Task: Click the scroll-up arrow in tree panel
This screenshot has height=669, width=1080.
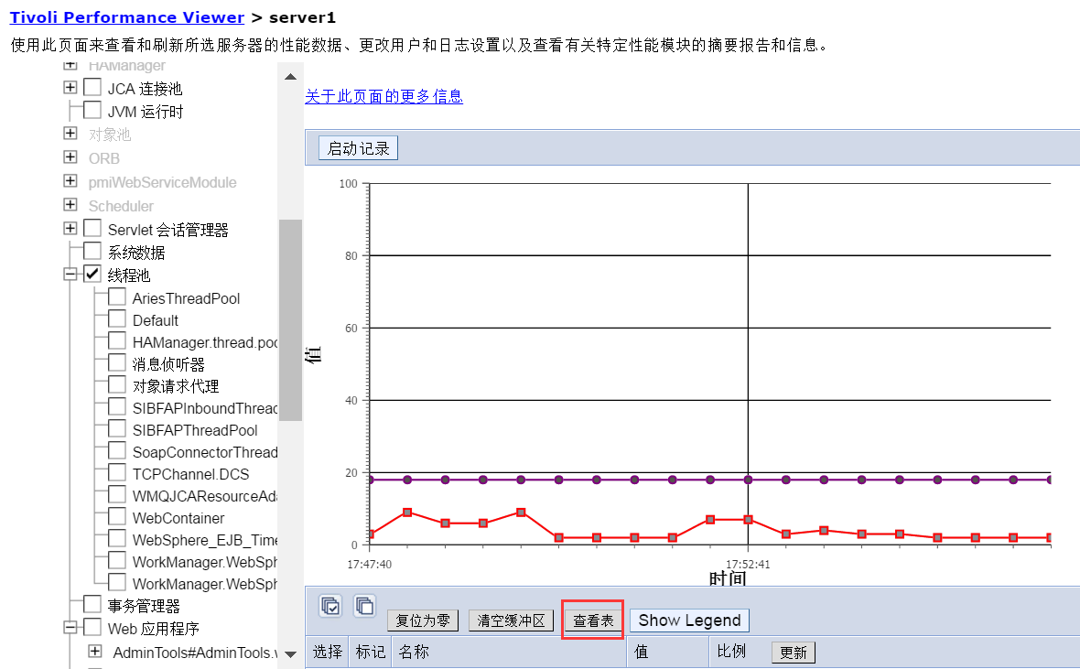Action: [290, 77]
